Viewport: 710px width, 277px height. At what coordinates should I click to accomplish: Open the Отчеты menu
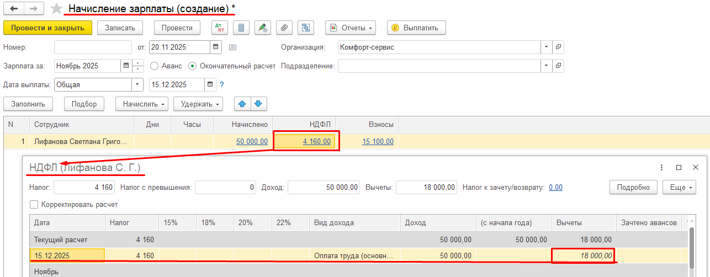tap(350, 28)
